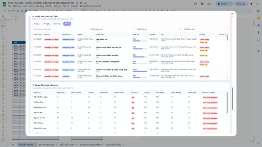Star this spreadsheet
The width and height of the screenshot is (262, 147).
click(77, 3)
